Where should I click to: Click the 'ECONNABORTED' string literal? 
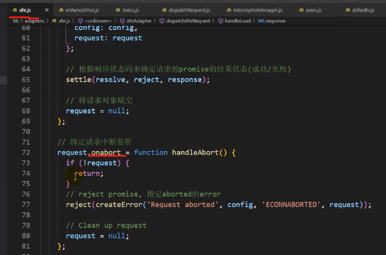[291, 204]
